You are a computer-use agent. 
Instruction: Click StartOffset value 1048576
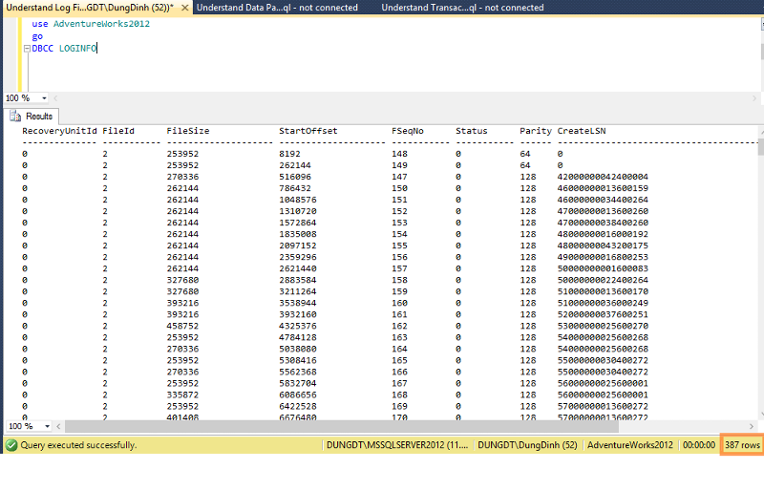point(297,200)
